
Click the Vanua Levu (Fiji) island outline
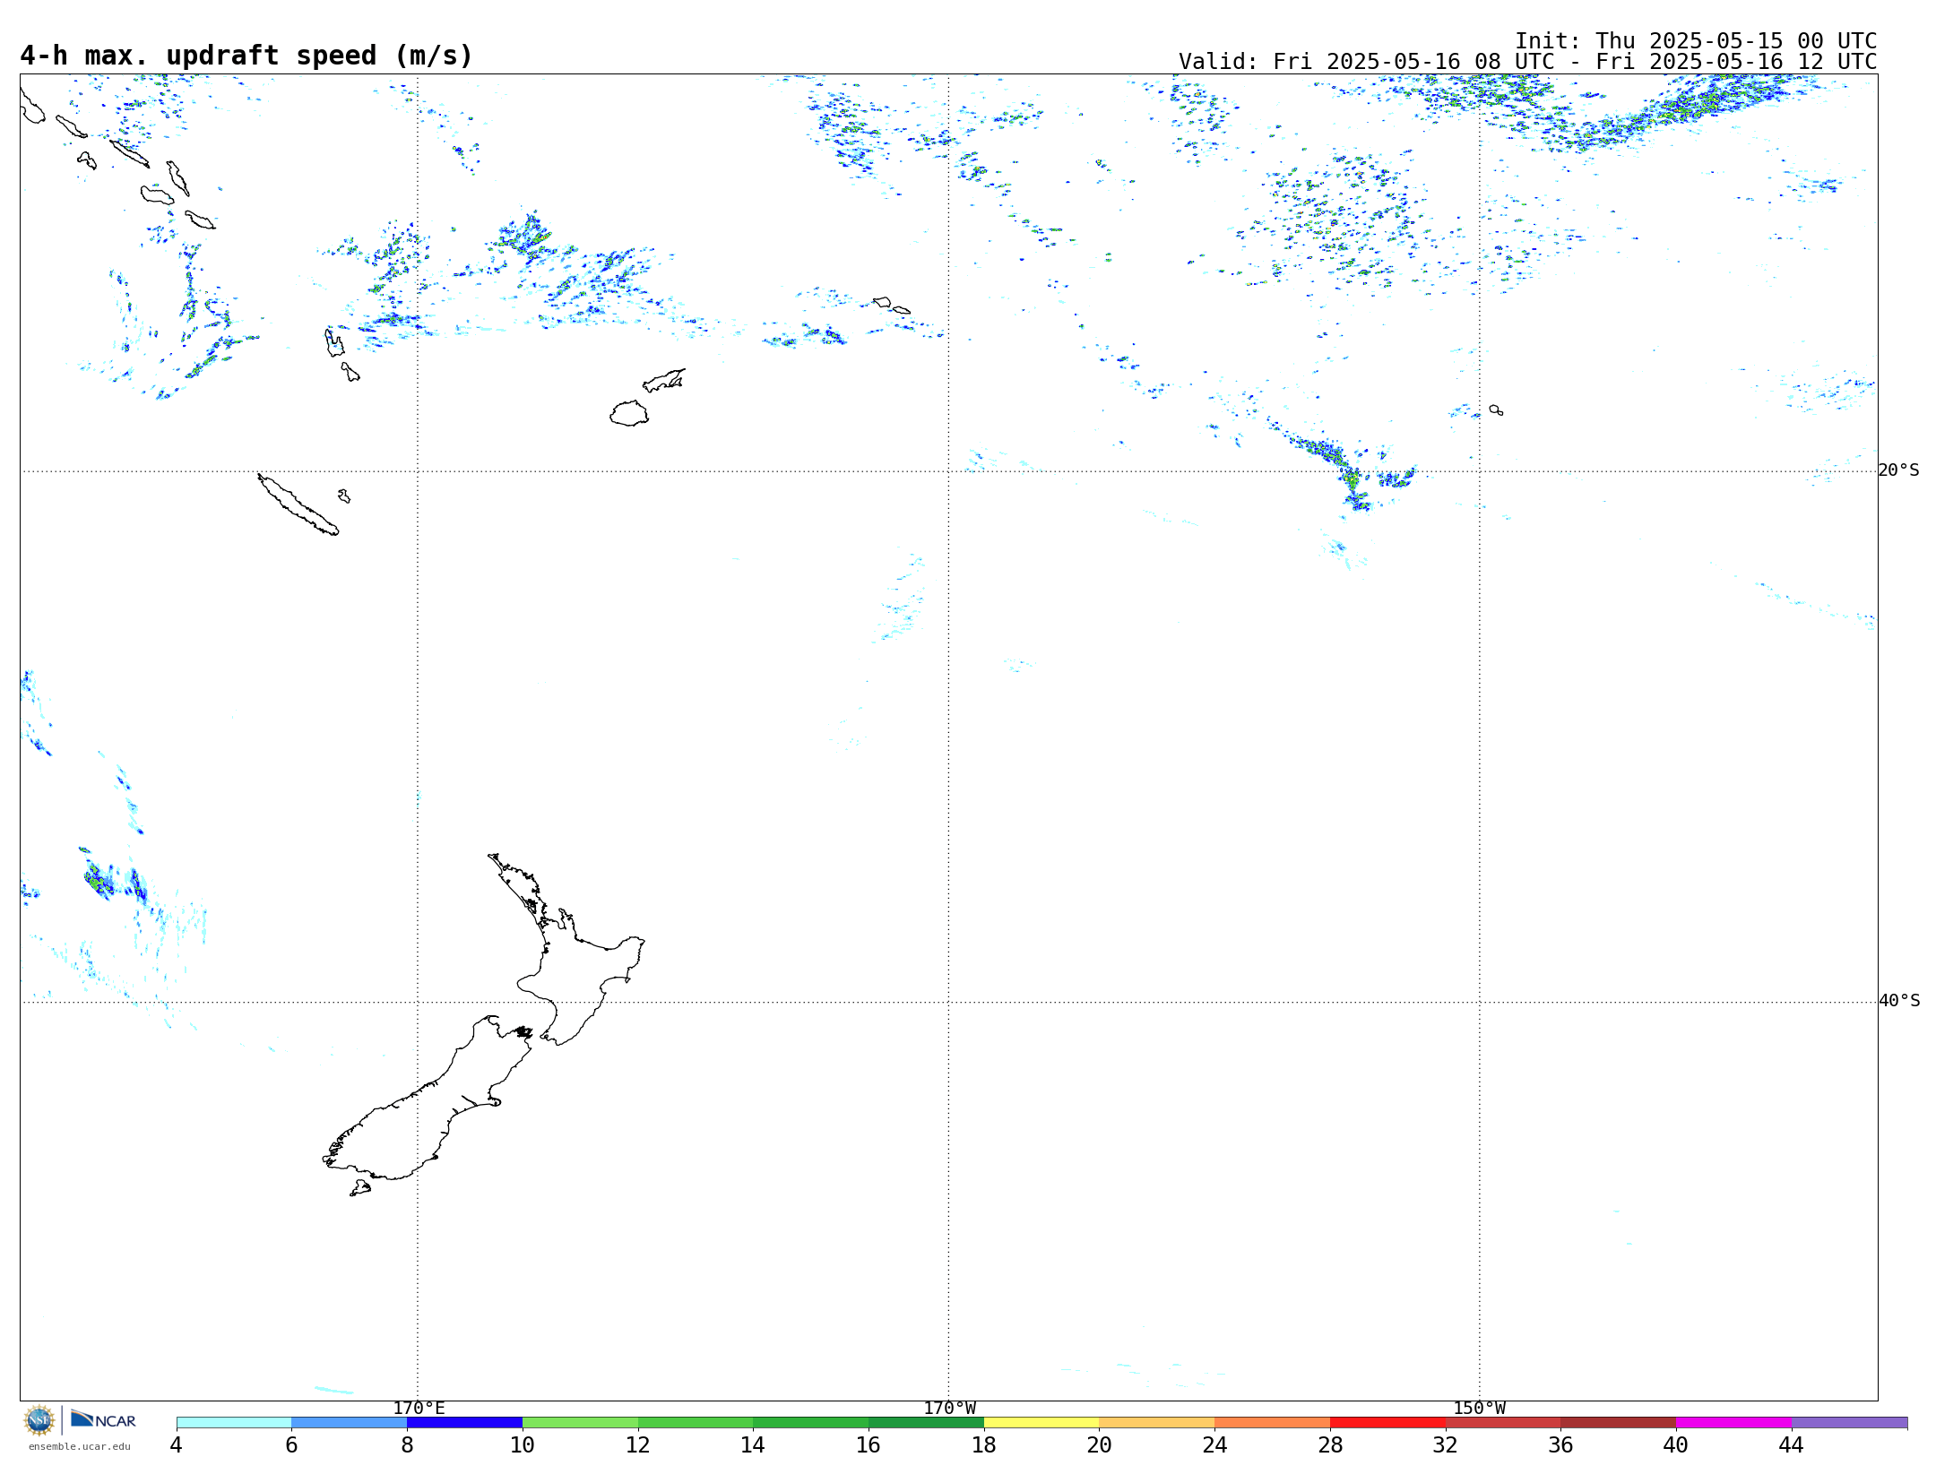coord(664,380)
